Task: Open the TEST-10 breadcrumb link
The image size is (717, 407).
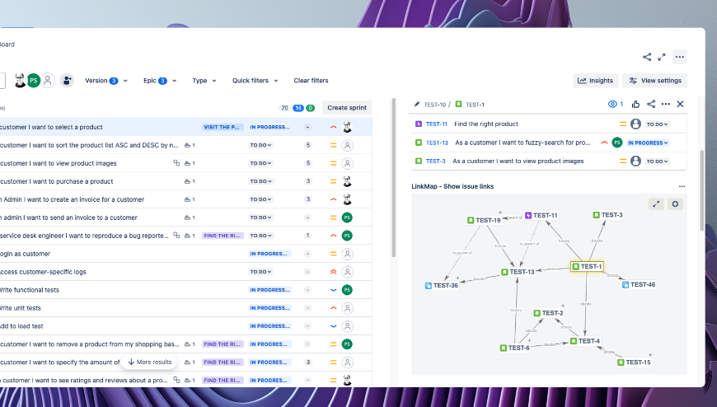Action: (x=434, y=105)
